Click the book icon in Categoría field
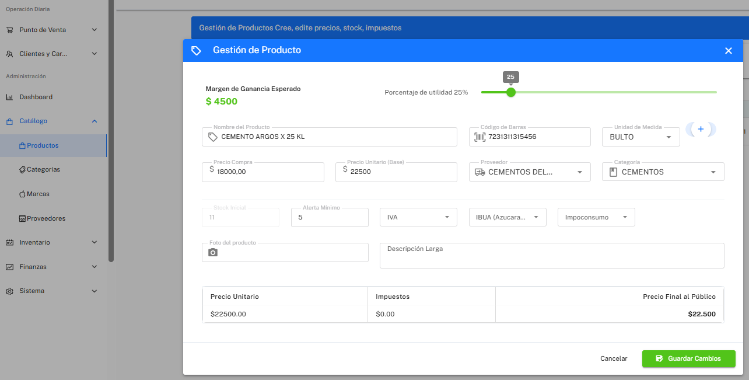 pyautogui.click(x=612, y=172)
